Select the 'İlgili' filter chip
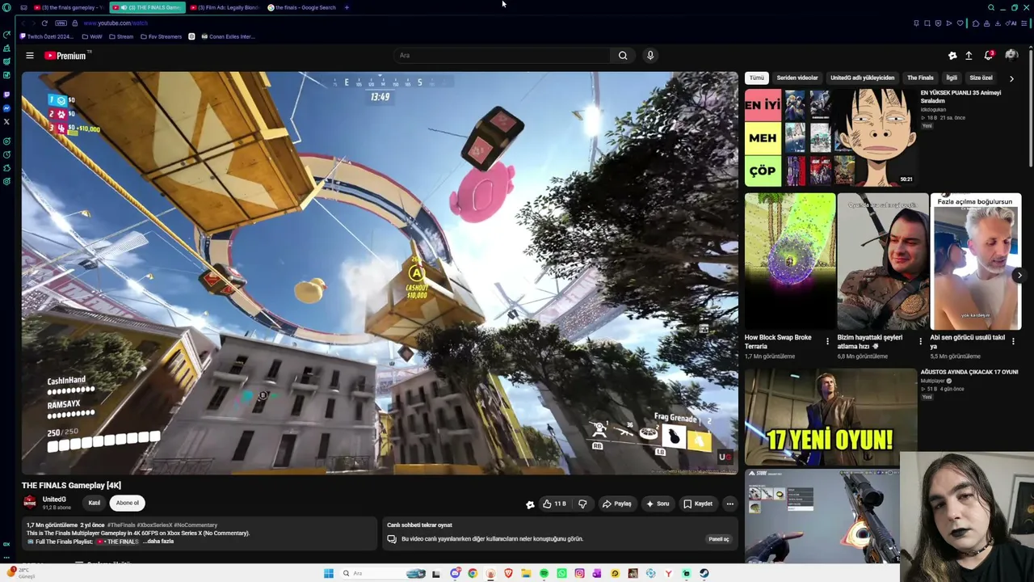The width and height of the screenshot is (1034, 582). [952, 78]
